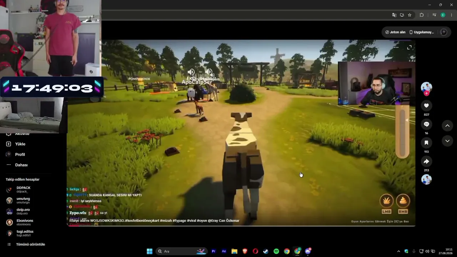
Task: Open Brave browser from the taskbar
Action: [245, 251]
